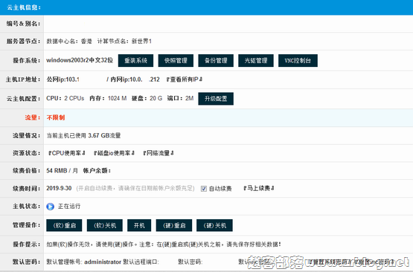Click the 云主机信息 header title

pos(24,7)
